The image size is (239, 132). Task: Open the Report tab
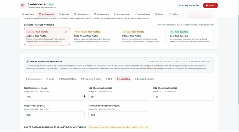pyautogui.click(x=160, y=14)
